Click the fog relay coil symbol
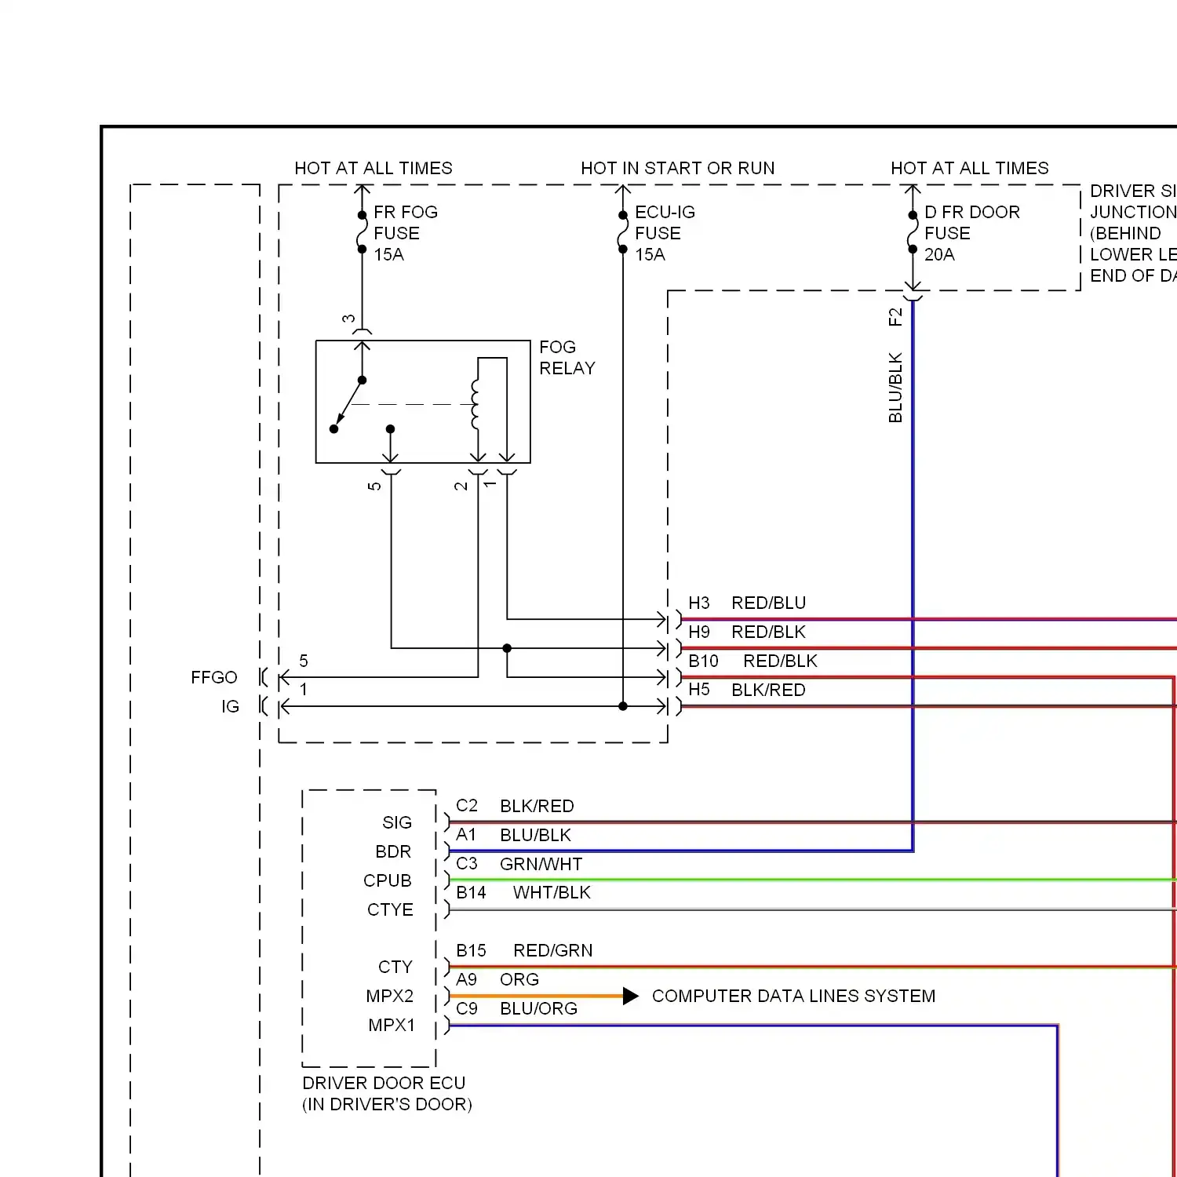 point(476,405)
